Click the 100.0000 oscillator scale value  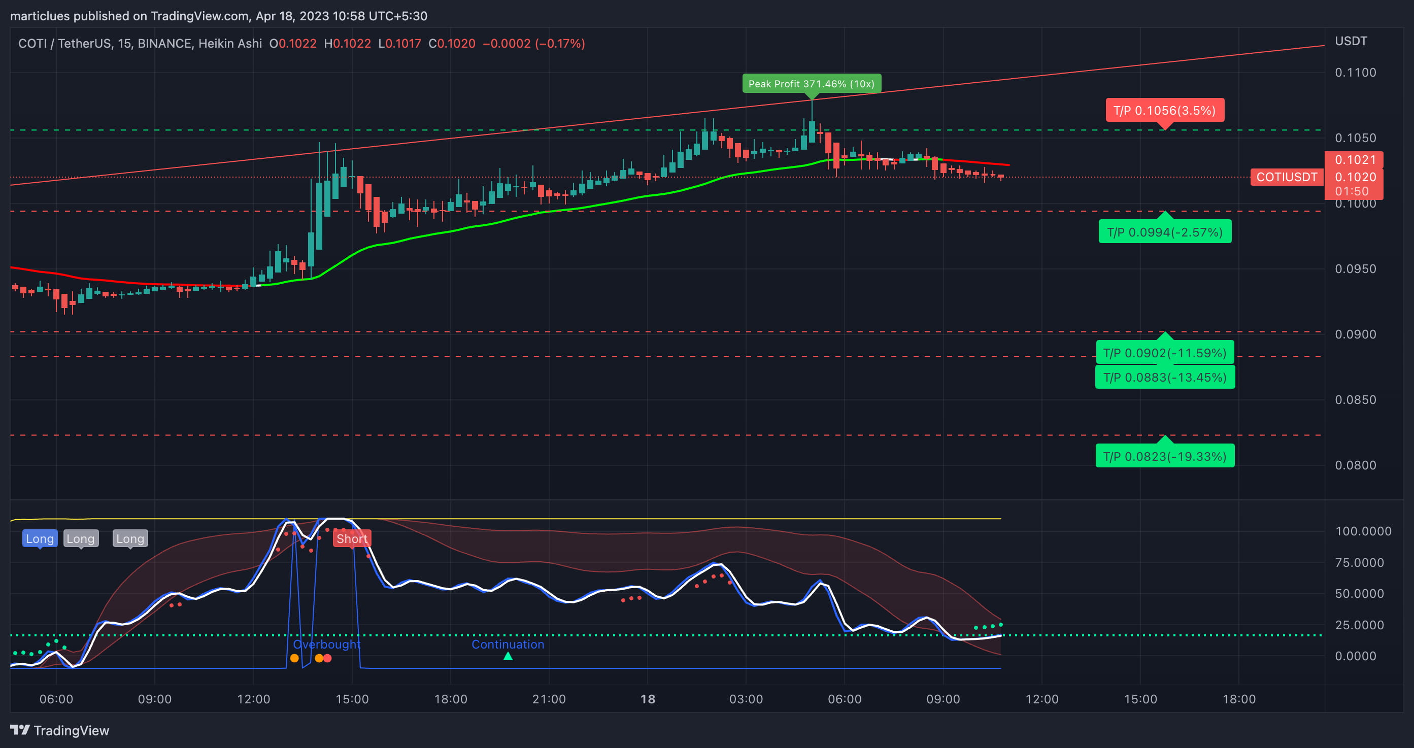point(1363,531)
